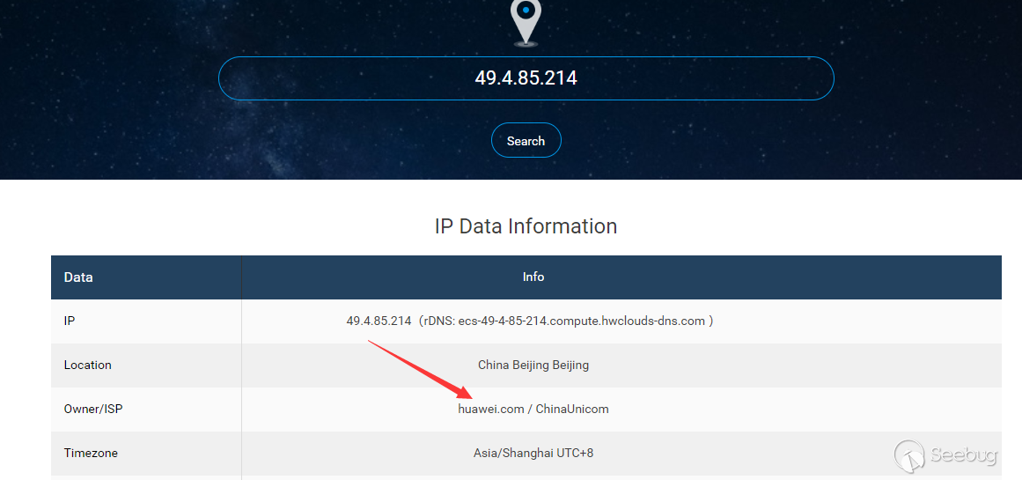Click the Info column header

pos(533,277)
